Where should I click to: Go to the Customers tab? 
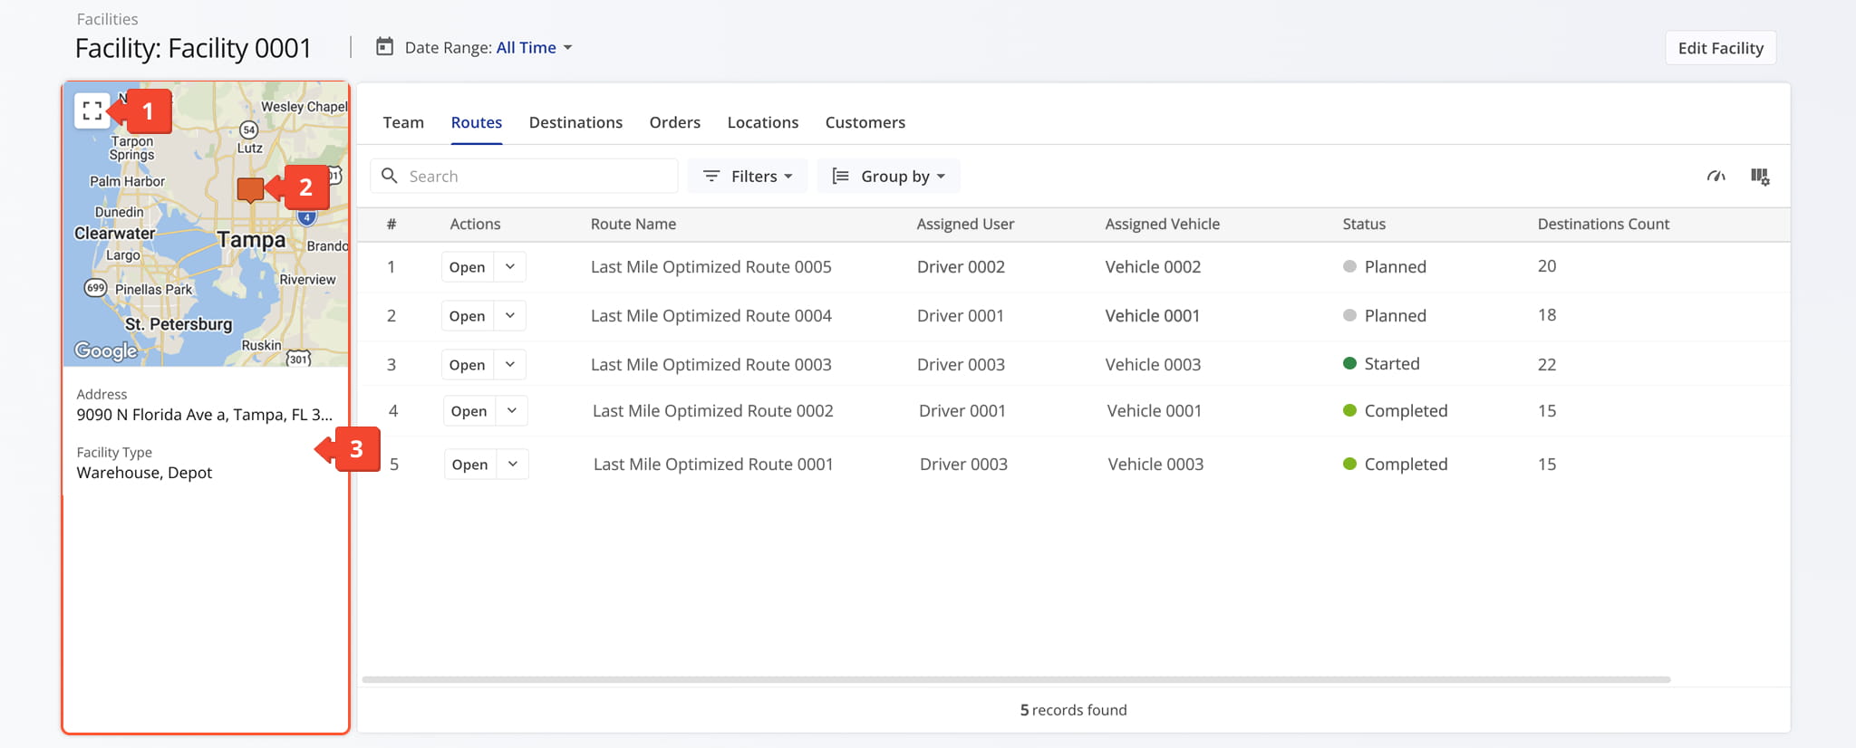(x=865, y=122)
